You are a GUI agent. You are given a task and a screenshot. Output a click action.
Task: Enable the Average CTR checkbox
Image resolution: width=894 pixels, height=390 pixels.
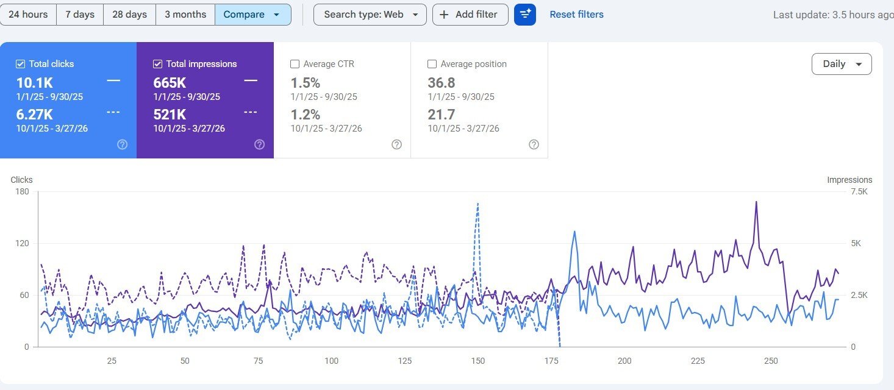[x=295, y=64]
